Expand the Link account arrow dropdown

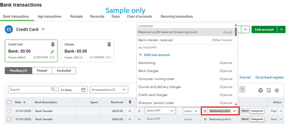pos(282,30)
